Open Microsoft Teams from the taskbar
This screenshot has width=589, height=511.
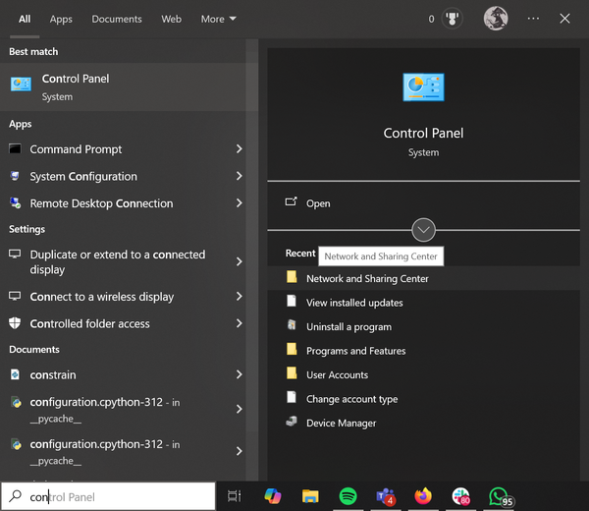tap(386, 496)
